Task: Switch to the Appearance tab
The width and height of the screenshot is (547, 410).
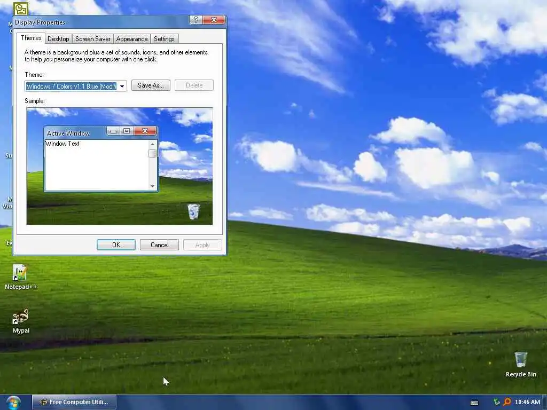Action: [132, 38]
